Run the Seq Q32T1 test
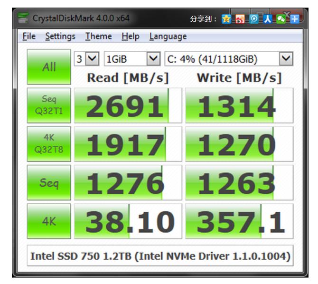 coord(49,105)
